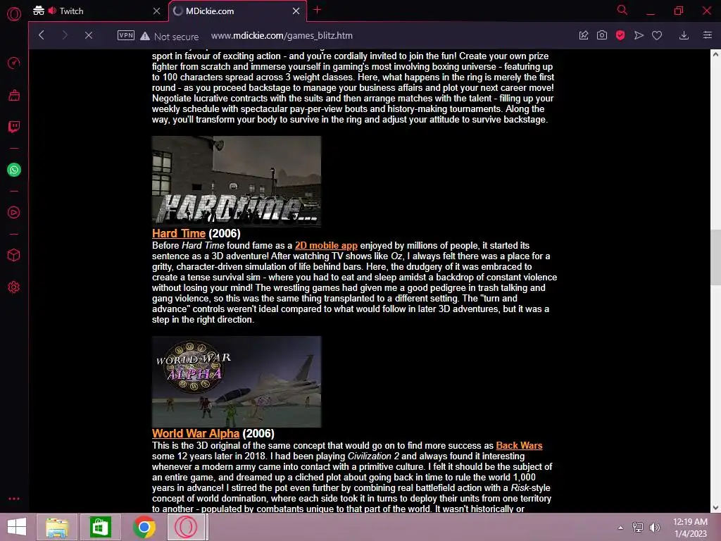Open network status tray icon
The image size is (721, 541).
638,528
